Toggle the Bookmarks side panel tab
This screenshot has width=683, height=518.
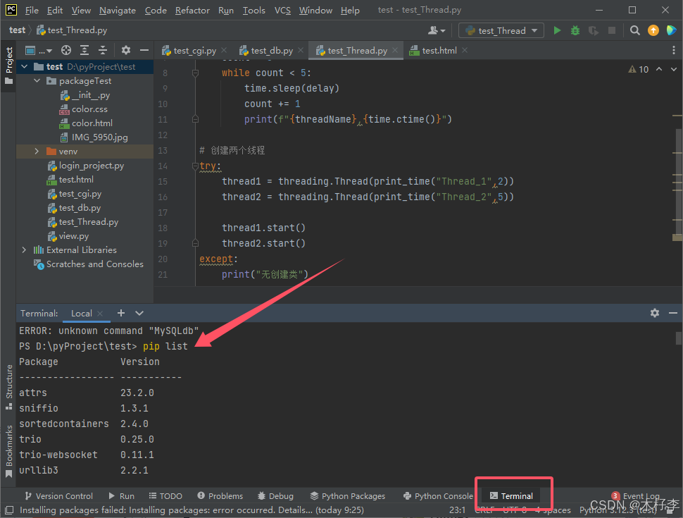[9, 451]
